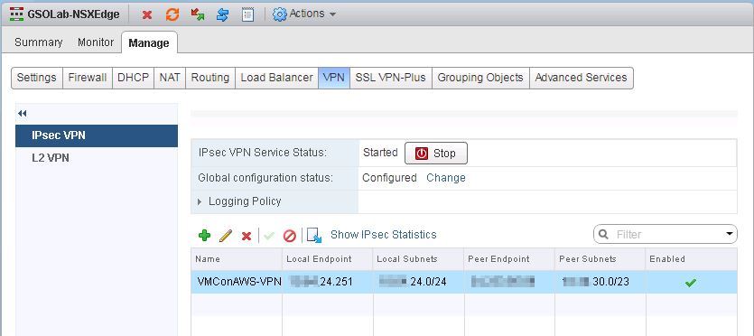Click the blue sync arrows icon
This screenshot has height=336, width=754.
(x=222, y=14)
